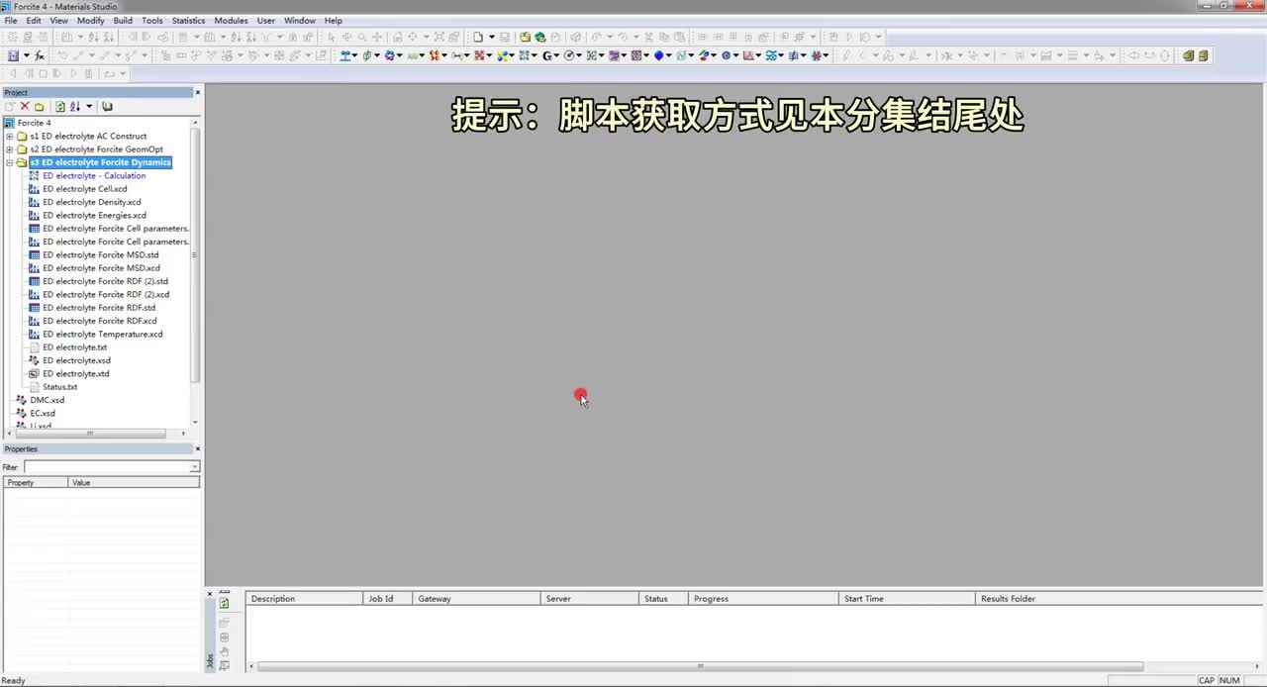Click the top green icon in the Jobs side toolbar
The width and height of the screenshot is (1267, 687).
tap(224, 603)
